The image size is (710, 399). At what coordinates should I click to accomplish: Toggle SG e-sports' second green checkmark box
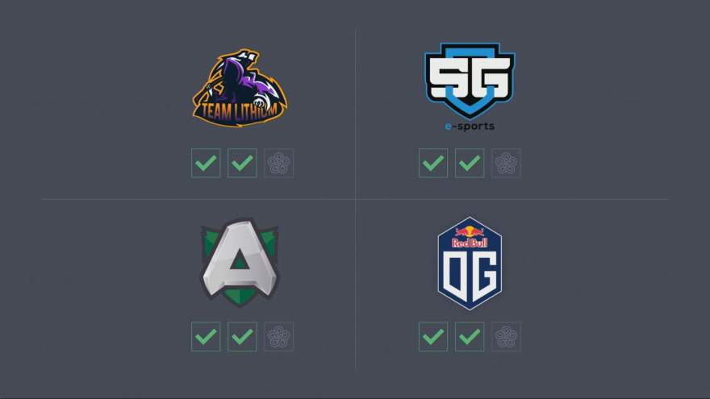point(470,163)
